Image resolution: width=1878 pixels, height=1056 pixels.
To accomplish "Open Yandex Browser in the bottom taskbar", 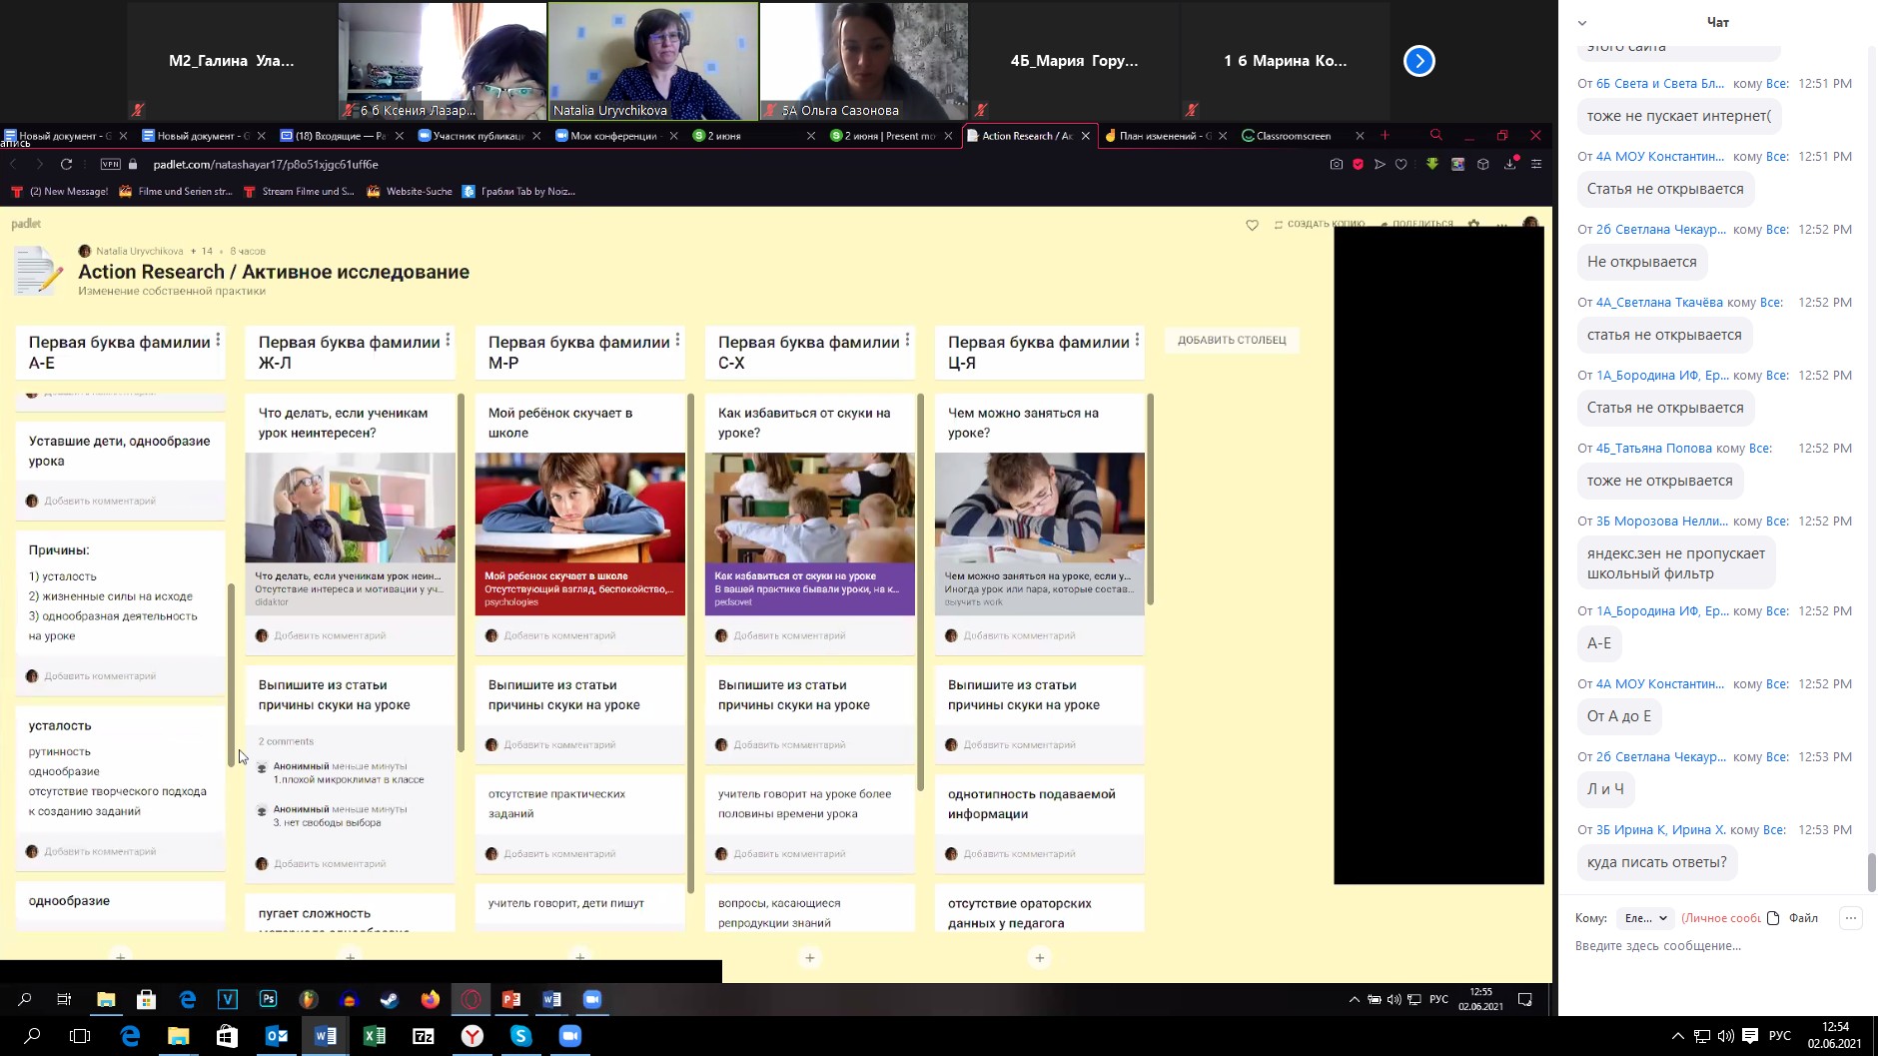I will pos(472,1036).
